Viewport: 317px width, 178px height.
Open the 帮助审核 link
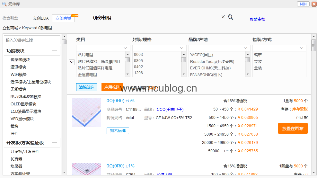point(258,19)
